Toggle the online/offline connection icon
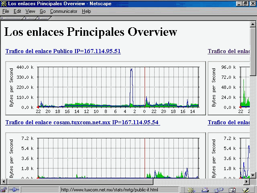257x193 pixels. click(14, 189)
